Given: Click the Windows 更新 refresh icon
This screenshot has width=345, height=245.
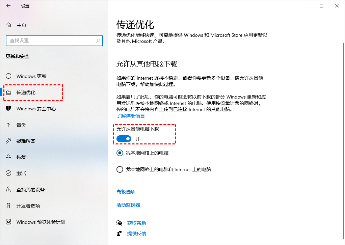Looking at the screenshot, I should click(8, 76).
